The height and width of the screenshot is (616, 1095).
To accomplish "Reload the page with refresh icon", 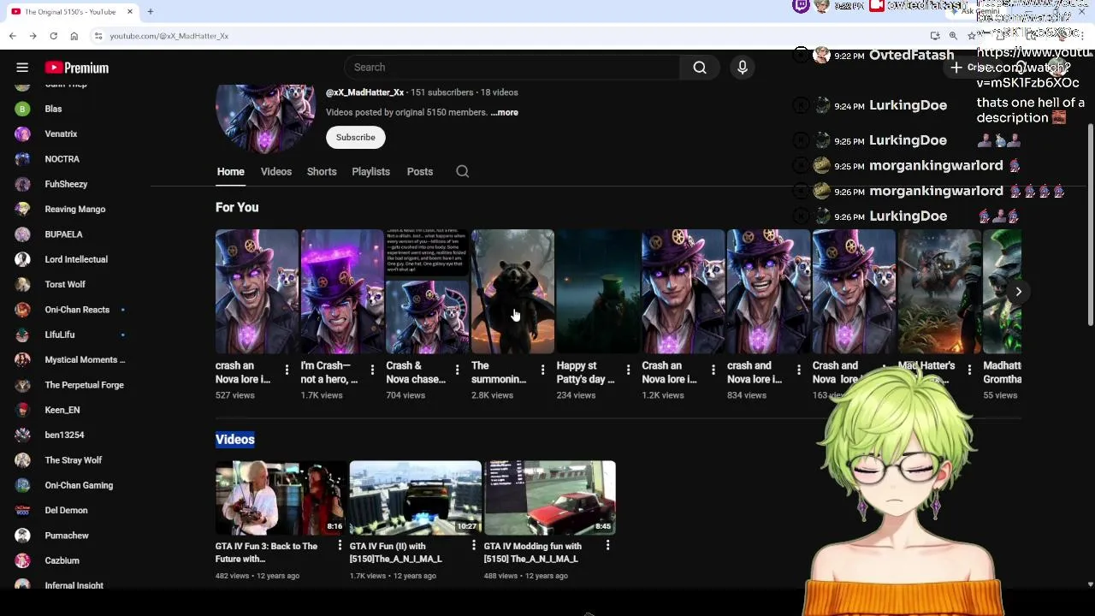I will (53, 36).
